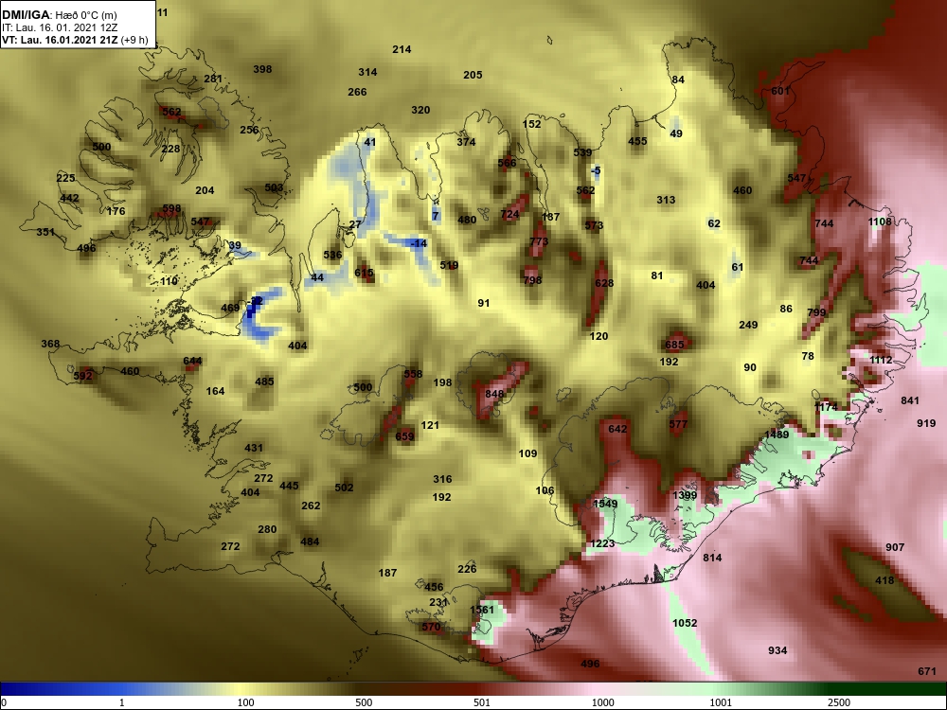This screenshot has width=947, height=710.
Task: Click the '2500' label on the color scale
Action: [x=838, y=702]
